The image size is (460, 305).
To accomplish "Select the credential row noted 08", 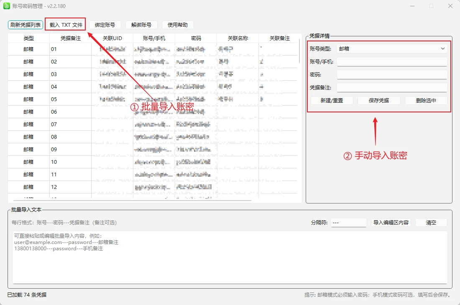I will (153, 137).
